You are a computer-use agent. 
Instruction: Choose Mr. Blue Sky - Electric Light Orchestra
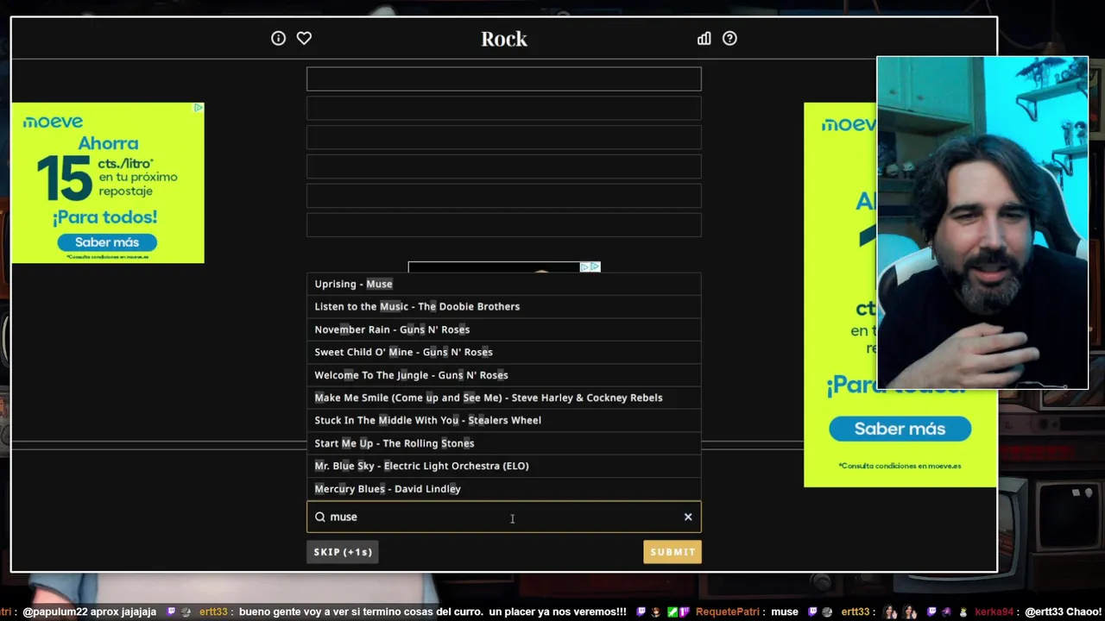tap(504, 466)
